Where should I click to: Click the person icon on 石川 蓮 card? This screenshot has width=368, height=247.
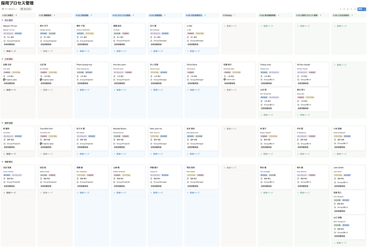point(151,37)
